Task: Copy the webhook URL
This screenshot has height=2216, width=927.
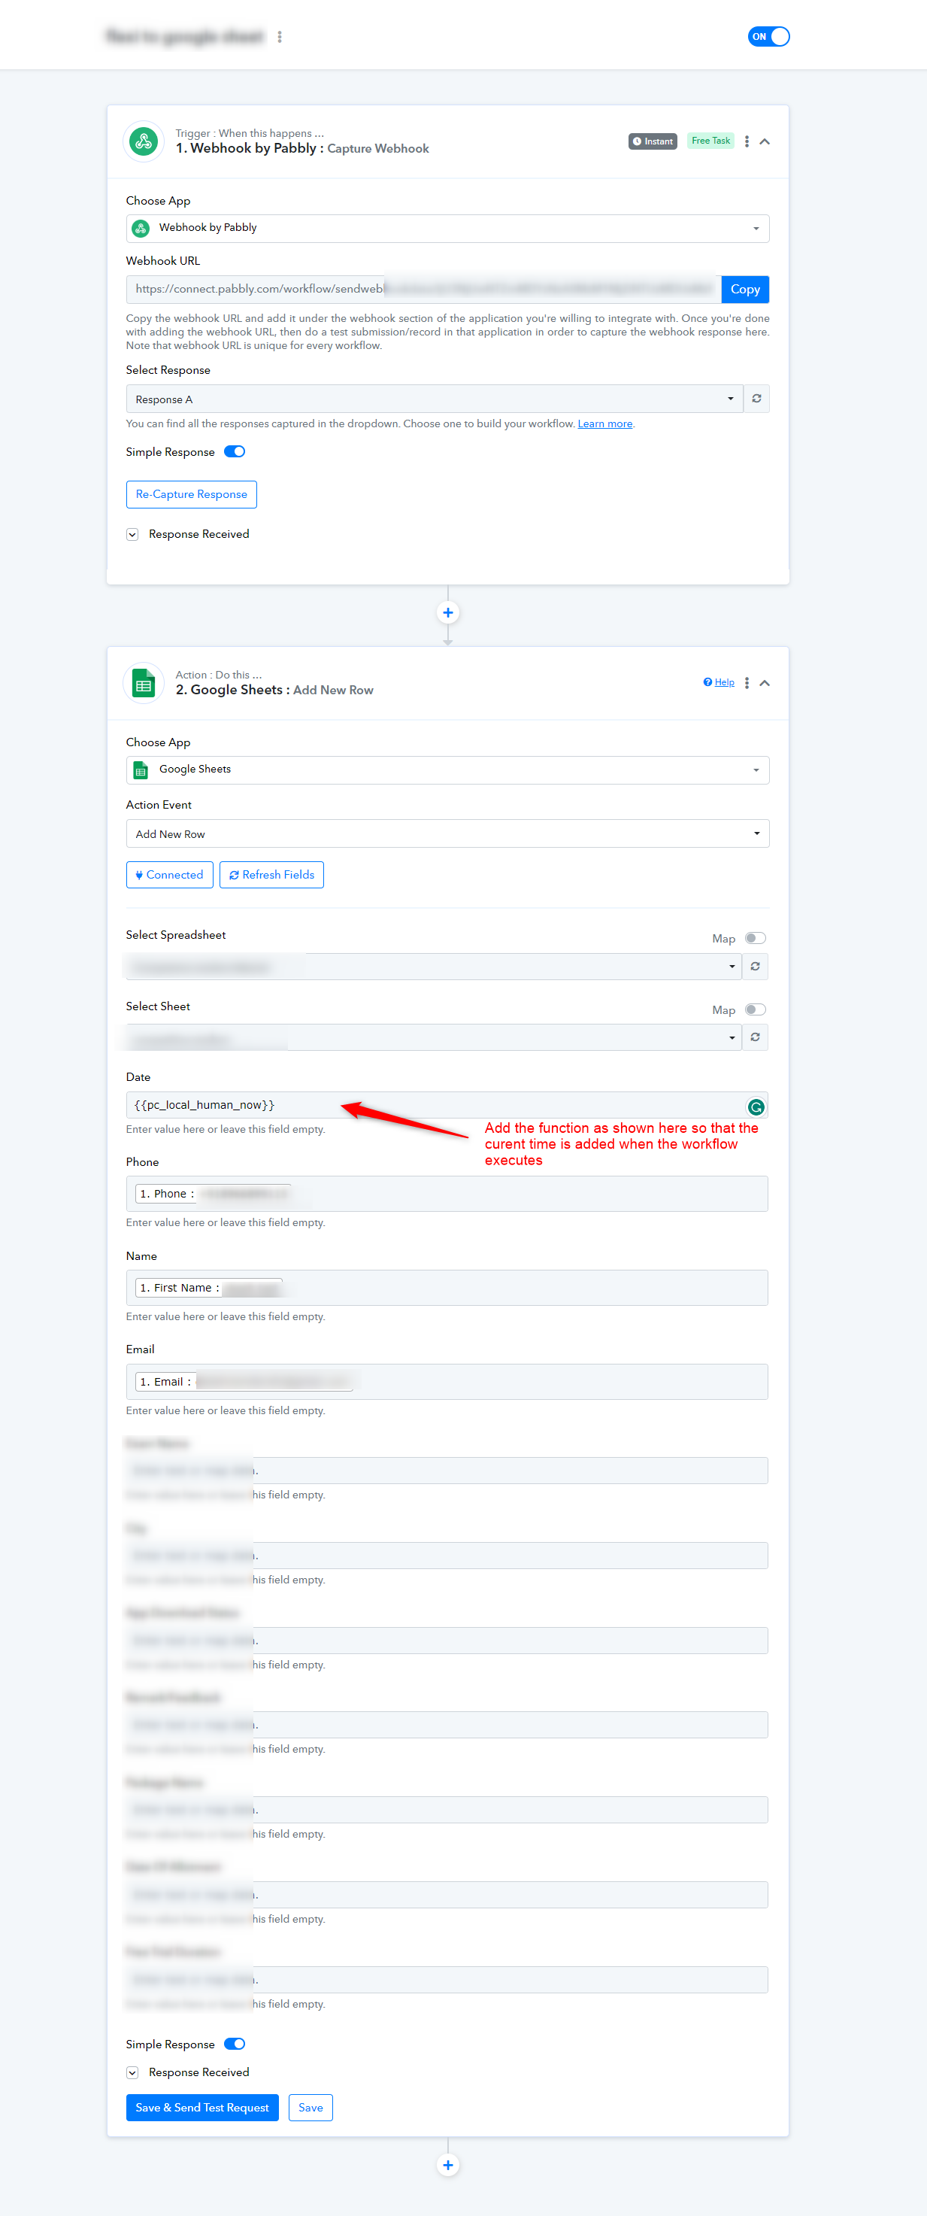Action: pyautogui.click(x=745, y=289)
